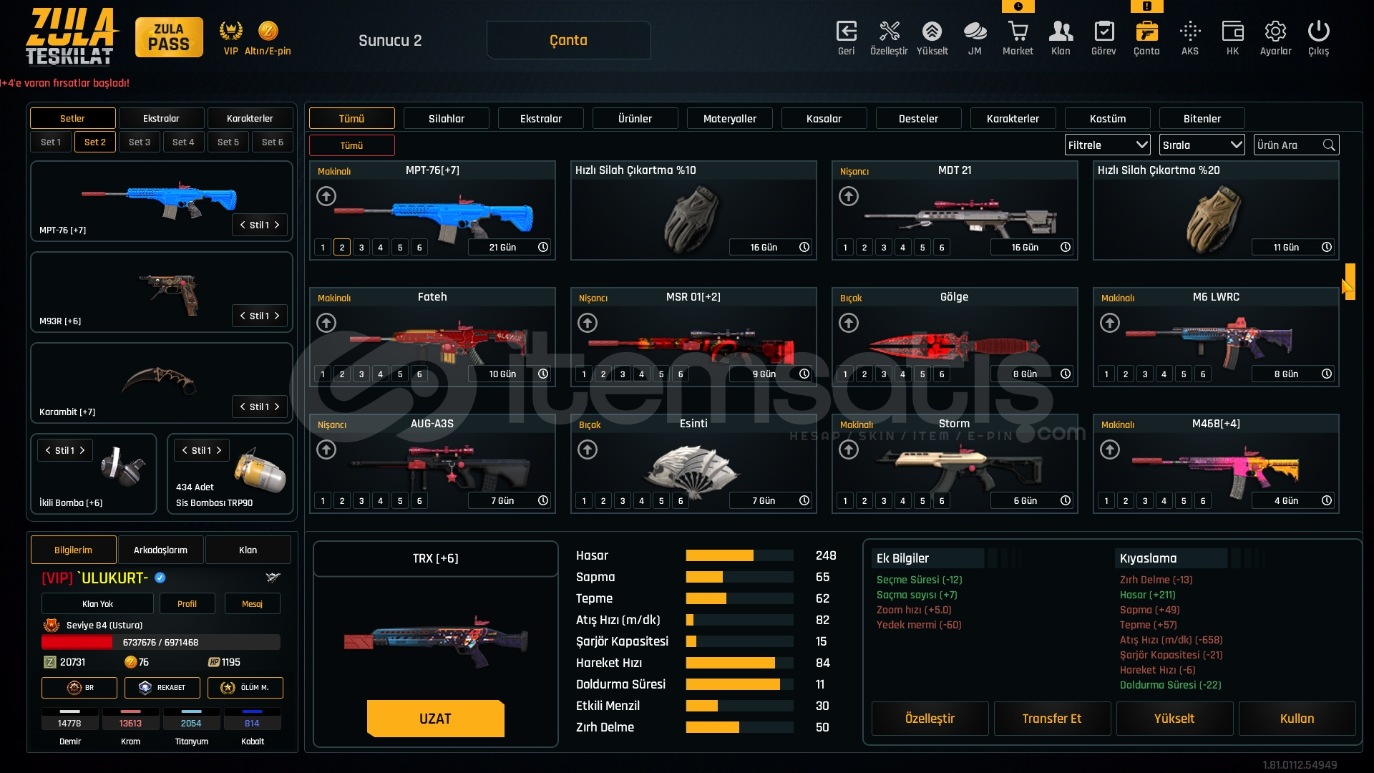Open the Market shopping cart icon
The image size is (1374, 773).
(x=1018, y=32)
